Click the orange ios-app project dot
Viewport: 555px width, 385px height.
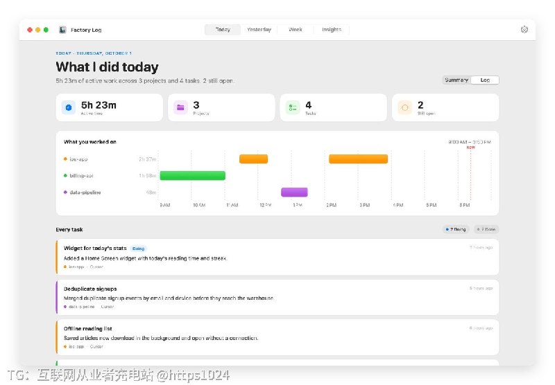(x=65, y=159)
